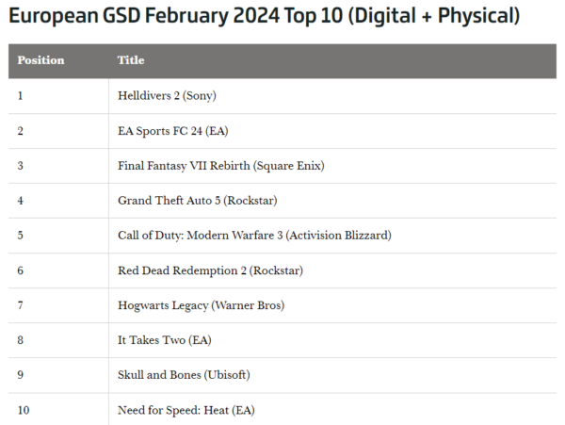This screenshot has width=565, height=425.
Task: Select the position 5 cell
Action: (21, 235)
